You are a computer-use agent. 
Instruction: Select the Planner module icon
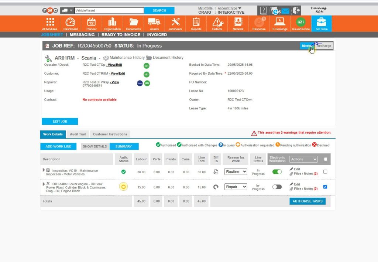(x=91, y=23)
